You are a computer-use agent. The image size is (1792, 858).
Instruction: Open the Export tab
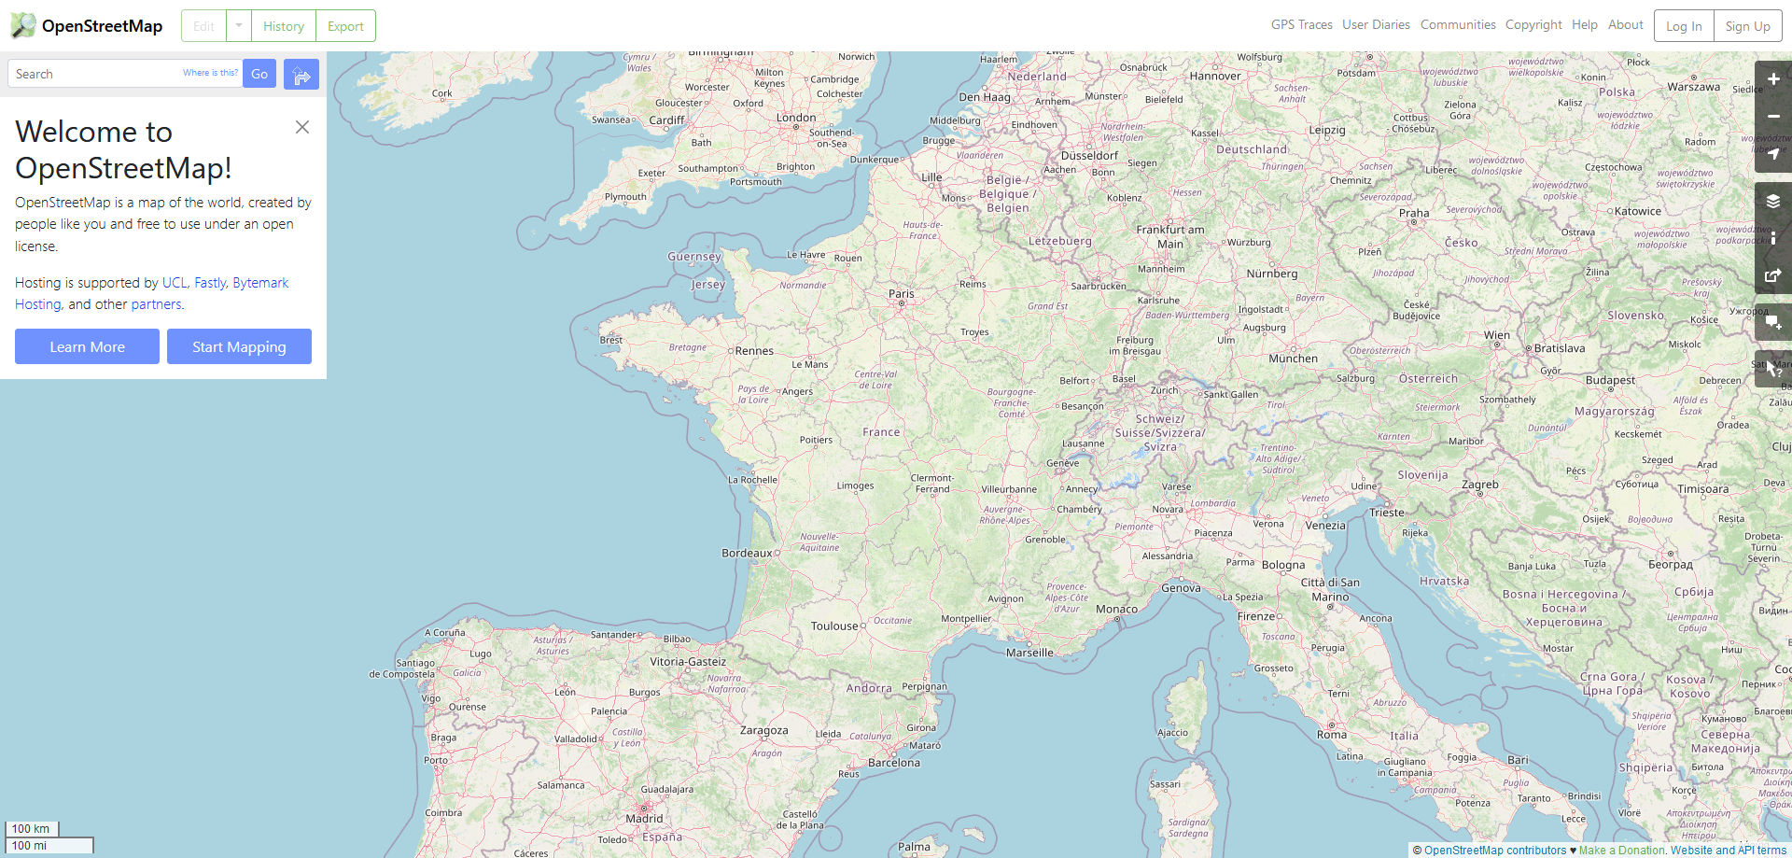345,26
